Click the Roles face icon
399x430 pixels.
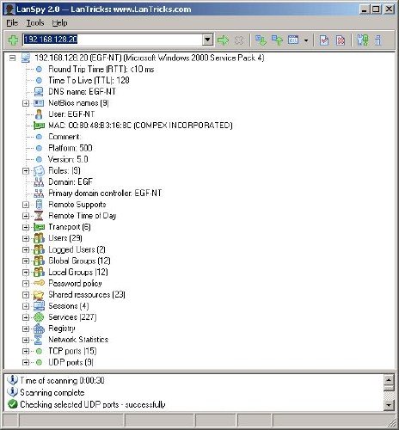39,171
